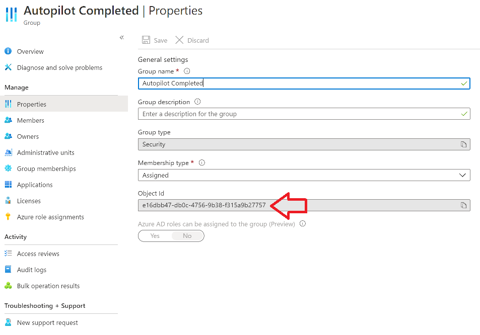Click the Save disk icon
The image size is (480, 335).
point(146,40)
